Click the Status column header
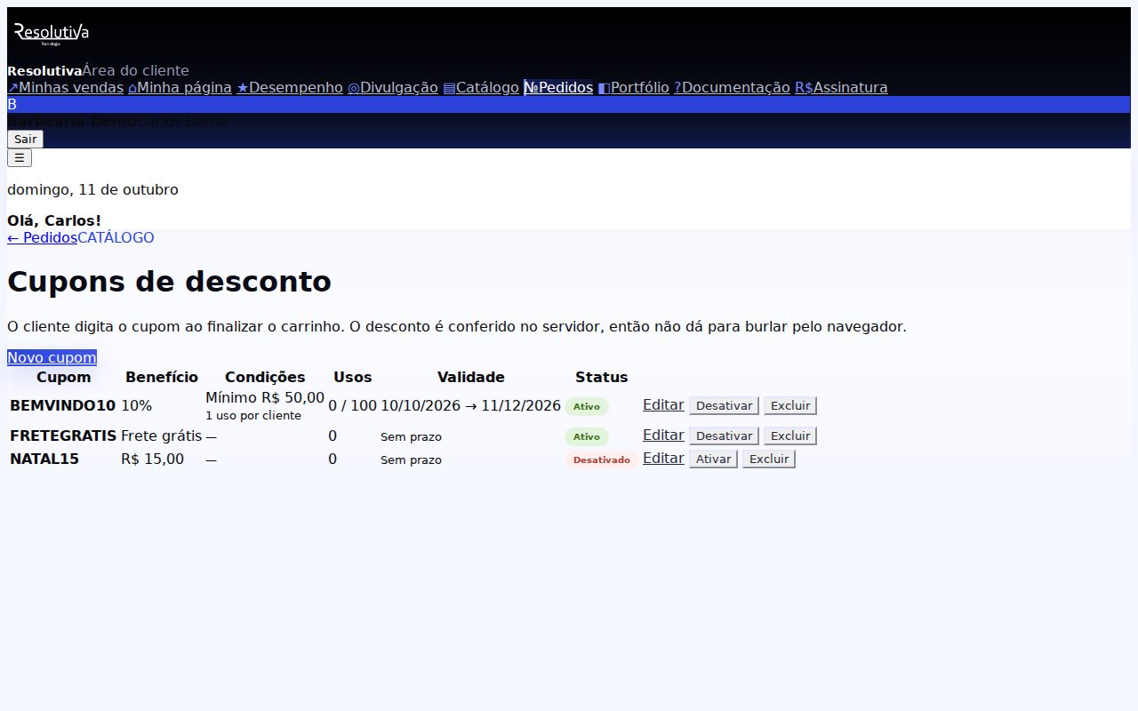 (x=602, y=377)
